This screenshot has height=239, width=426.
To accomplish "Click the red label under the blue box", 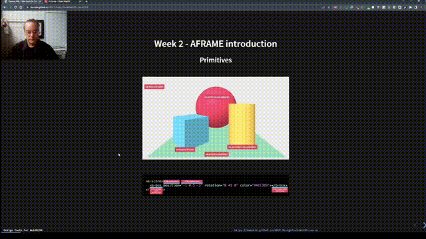I will click(185, 149).
